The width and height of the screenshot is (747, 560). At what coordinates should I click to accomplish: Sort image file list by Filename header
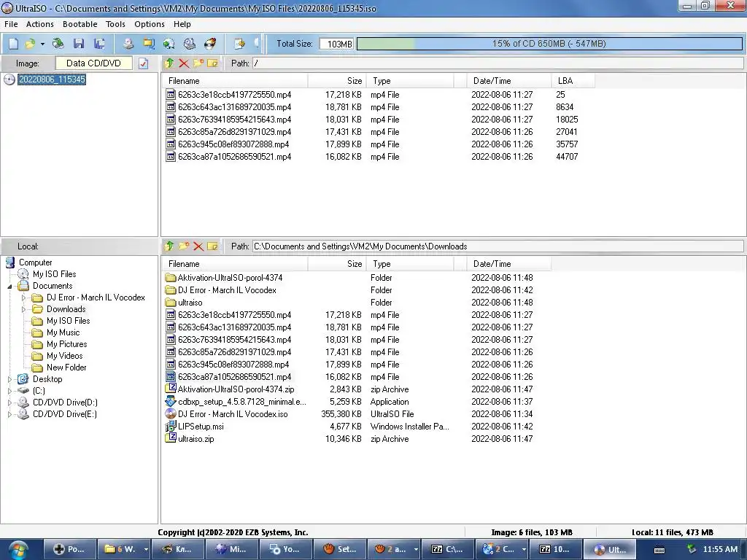point(235,81)
